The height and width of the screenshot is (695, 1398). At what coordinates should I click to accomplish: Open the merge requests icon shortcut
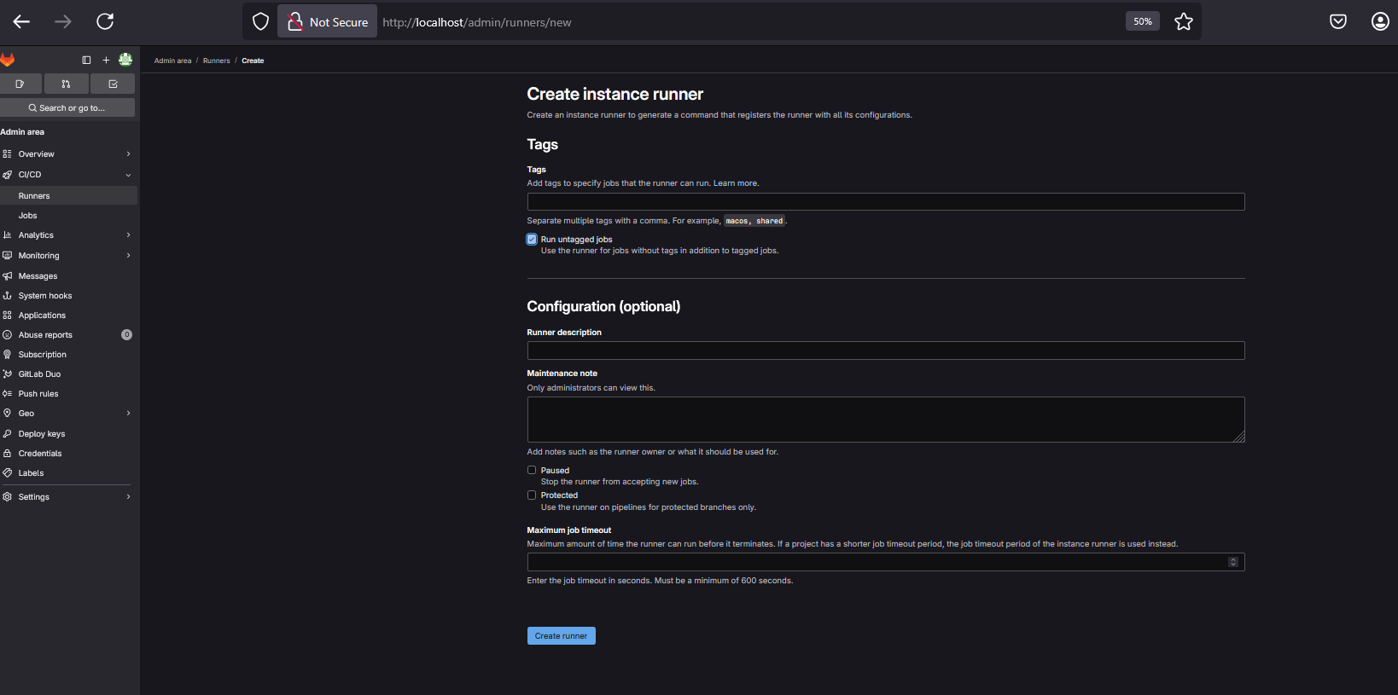(x=67, y=84)
